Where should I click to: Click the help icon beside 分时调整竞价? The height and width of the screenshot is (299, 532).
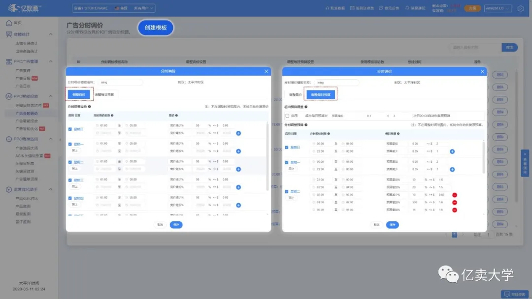(90, 106)
